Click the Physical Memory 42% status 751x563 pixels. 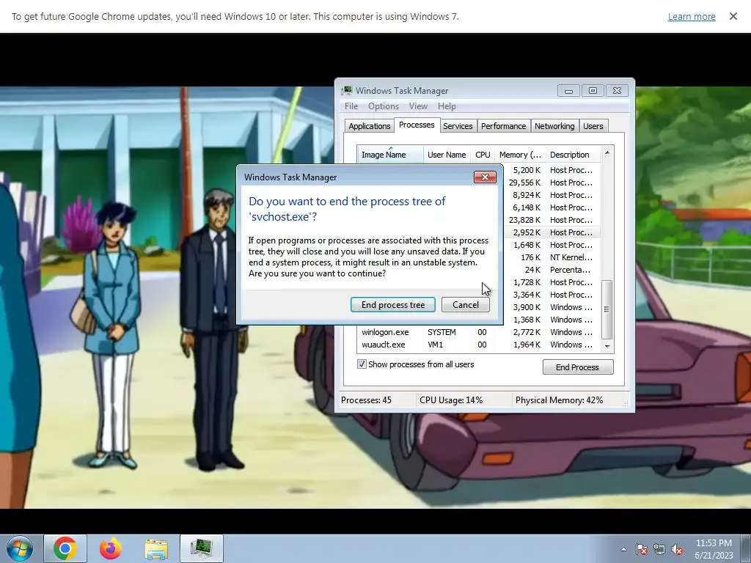click(x=559, y=400)
